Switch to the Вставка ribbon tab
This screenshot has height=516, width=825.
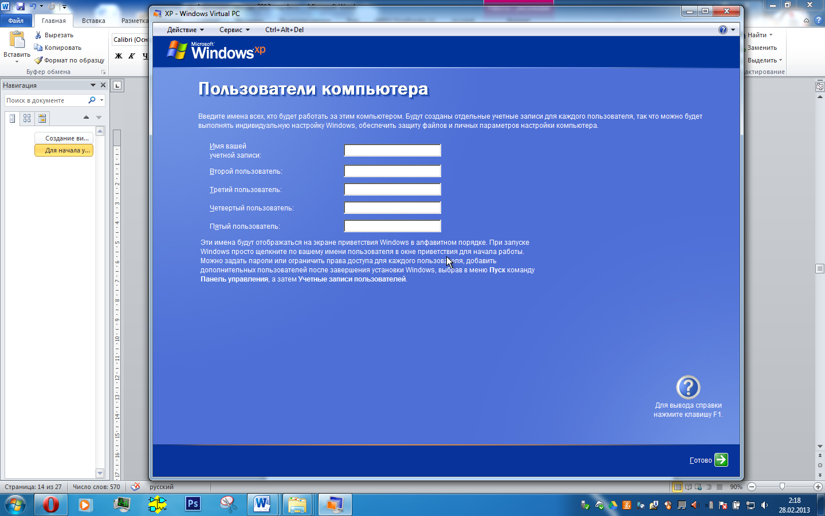point(93,21)
